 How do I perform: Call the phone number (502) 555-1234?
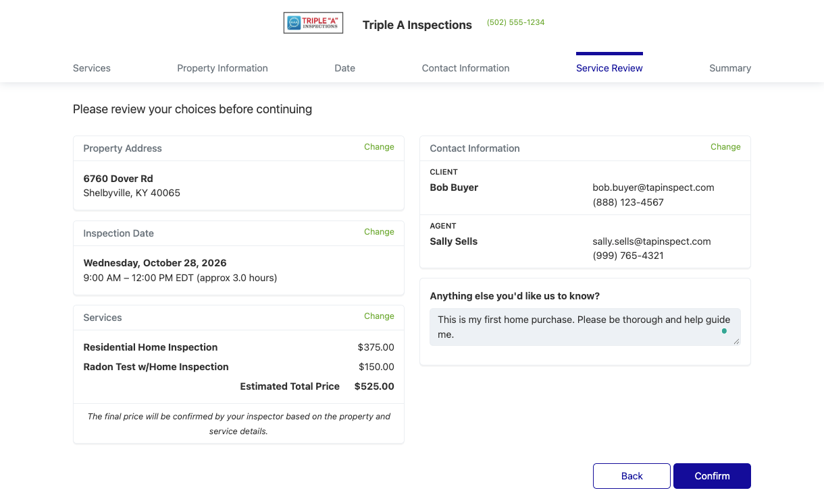515,22
